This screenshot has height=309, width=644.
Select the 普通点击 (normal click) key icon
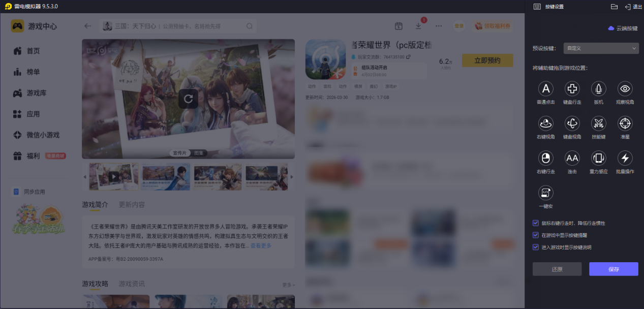click(546, 89)
